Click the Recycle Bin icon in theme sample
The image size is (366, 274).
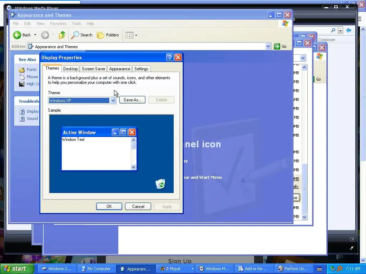(160, 184)
